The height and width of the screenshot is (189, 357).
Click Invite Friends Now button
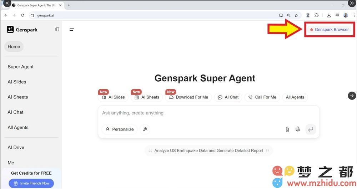[x=31, y=183]
